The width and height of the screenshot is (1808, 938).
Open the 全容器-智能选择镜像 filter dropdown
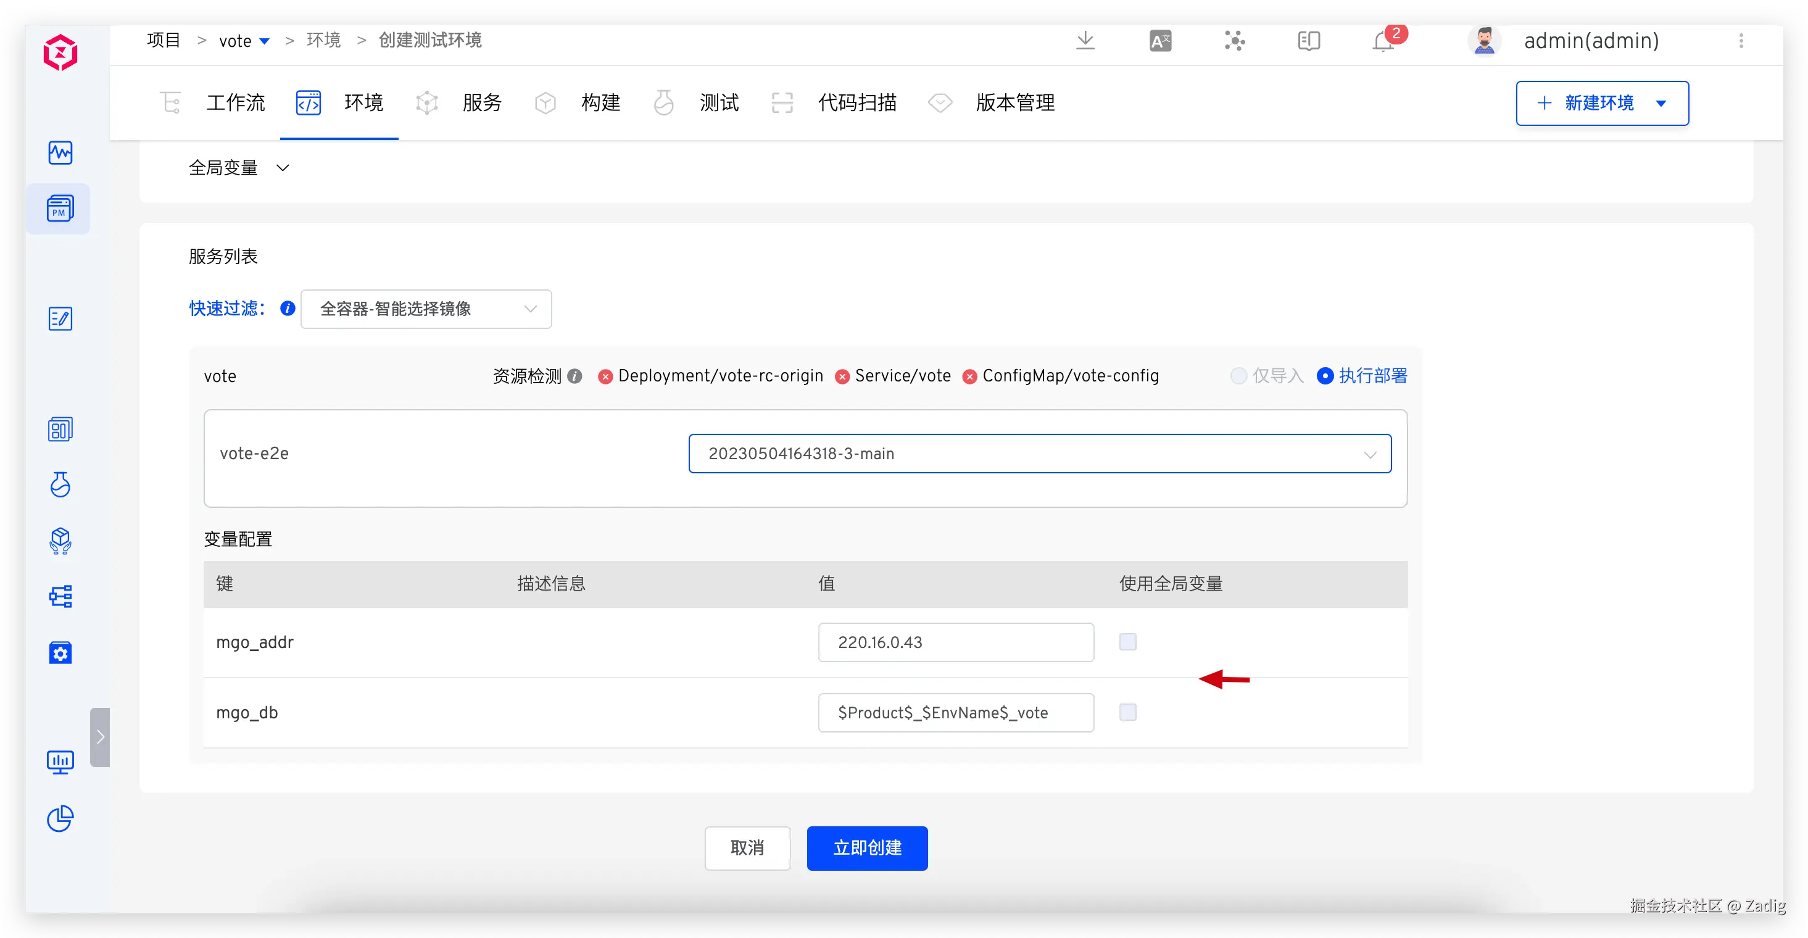pyautogui.click(x=426, y=309)
